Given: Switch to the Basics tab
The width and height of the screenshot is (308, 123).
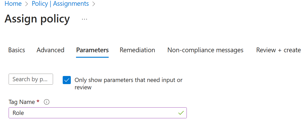Looking at the screenshot, I should coord(17,50).
